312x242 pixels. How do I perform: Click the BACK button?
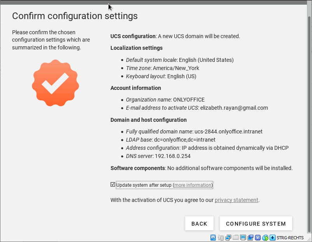200,223
